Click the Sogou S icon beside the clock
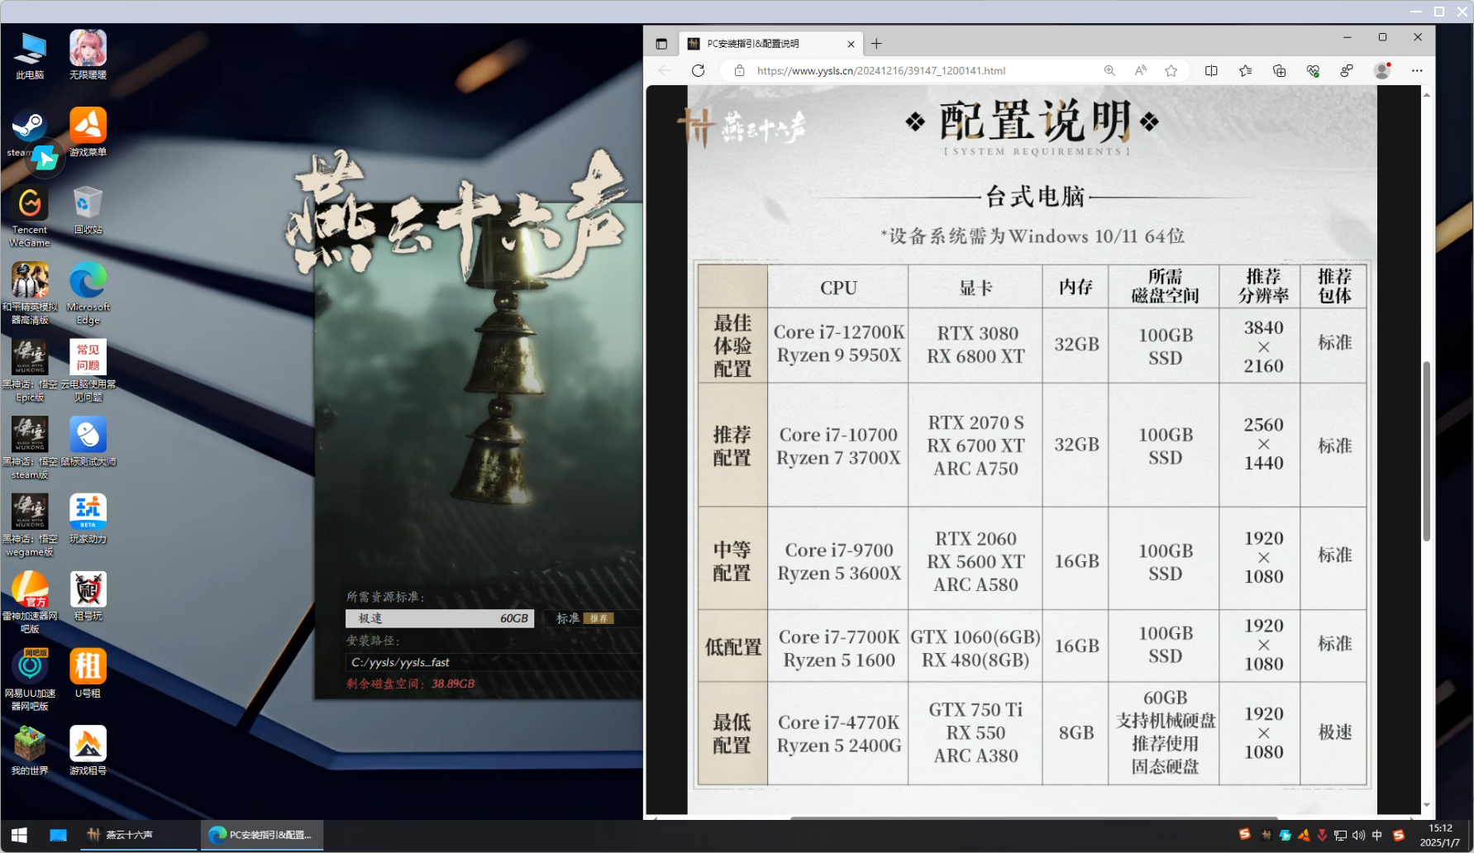 (x=1398, y=835)
